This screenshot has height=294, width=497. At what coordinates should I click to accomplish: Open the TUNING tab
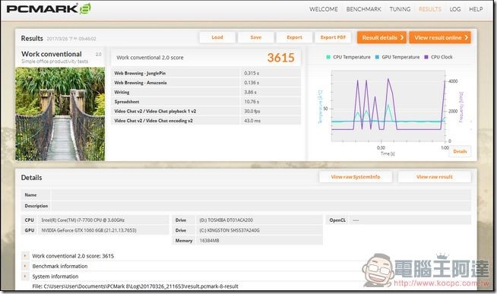[400, 9]
